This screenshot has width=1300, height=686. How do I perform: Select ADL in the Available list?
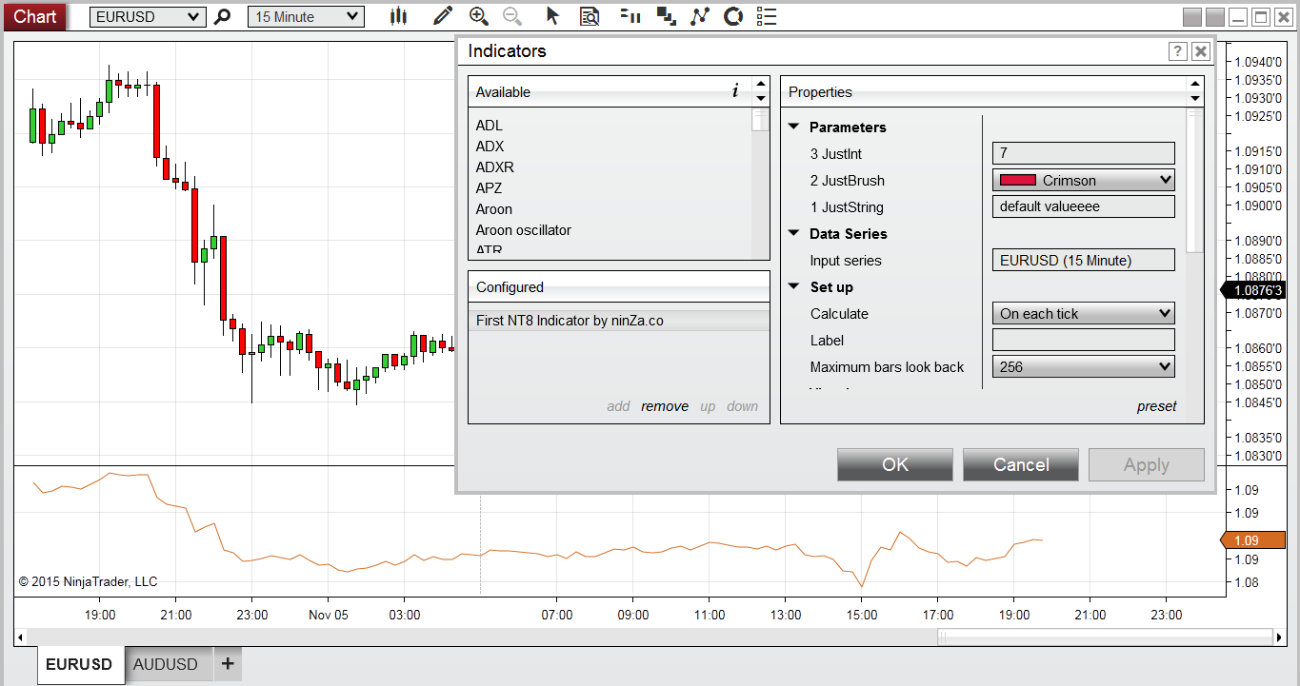point(490,126)
